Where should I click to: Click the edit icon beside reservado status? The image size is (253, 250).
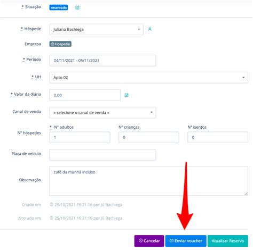point(77,7)
